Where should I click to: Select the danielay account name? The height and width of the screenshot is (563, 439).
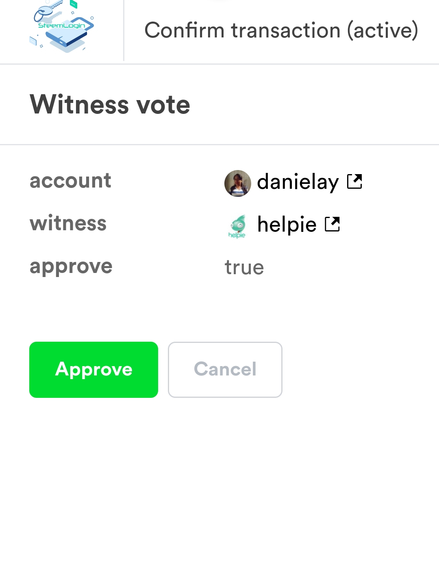[298, 182]
